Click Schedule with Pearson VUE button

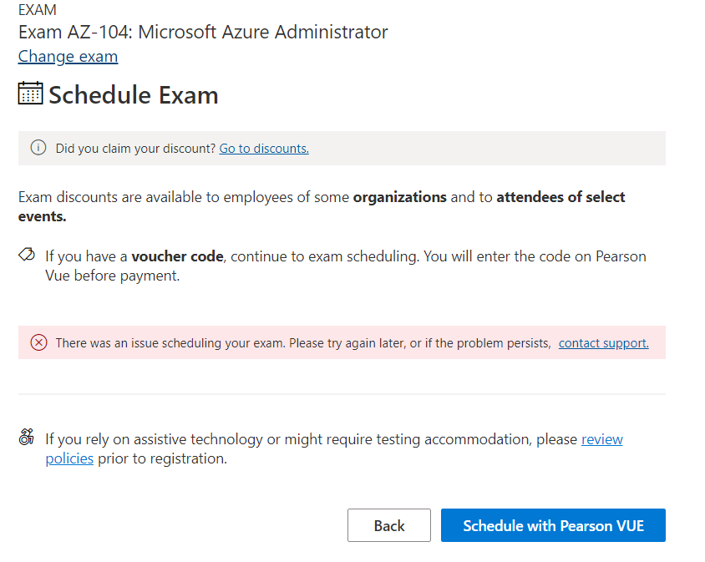point(553,525)
